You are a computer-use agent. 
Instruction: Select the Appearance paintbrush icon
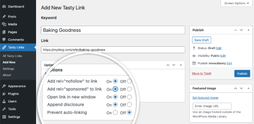(x=4, y=86)
